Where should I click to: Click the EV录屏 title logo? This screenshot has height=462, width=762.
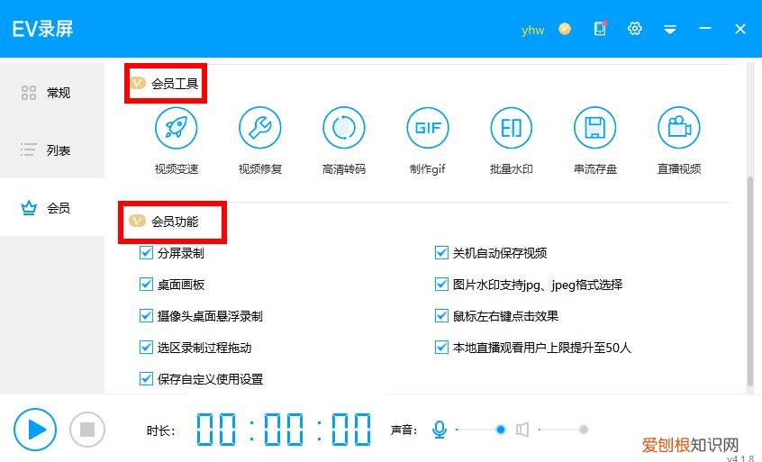point(42,29)
